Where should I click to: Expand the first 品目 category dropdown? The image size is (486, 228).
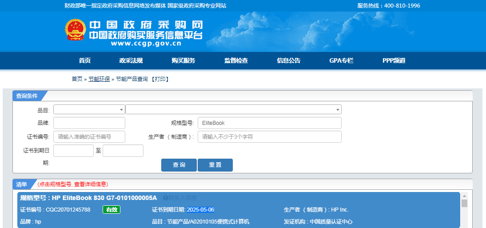89,109
